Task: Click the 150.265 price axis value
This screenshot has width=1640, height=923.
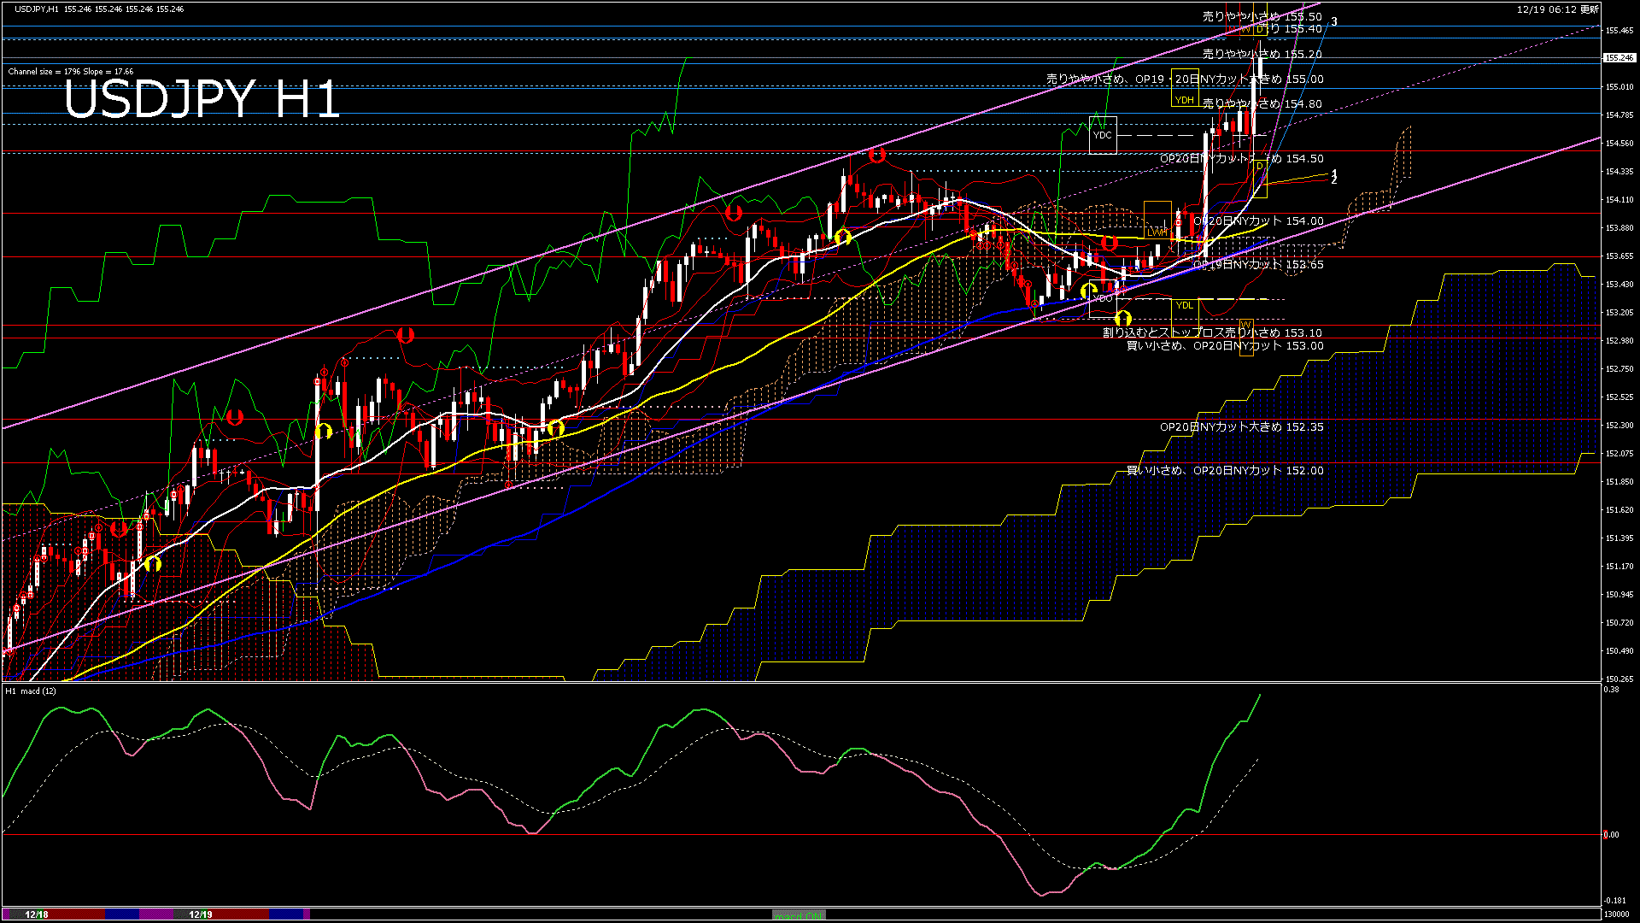Action: [1619, 679]
